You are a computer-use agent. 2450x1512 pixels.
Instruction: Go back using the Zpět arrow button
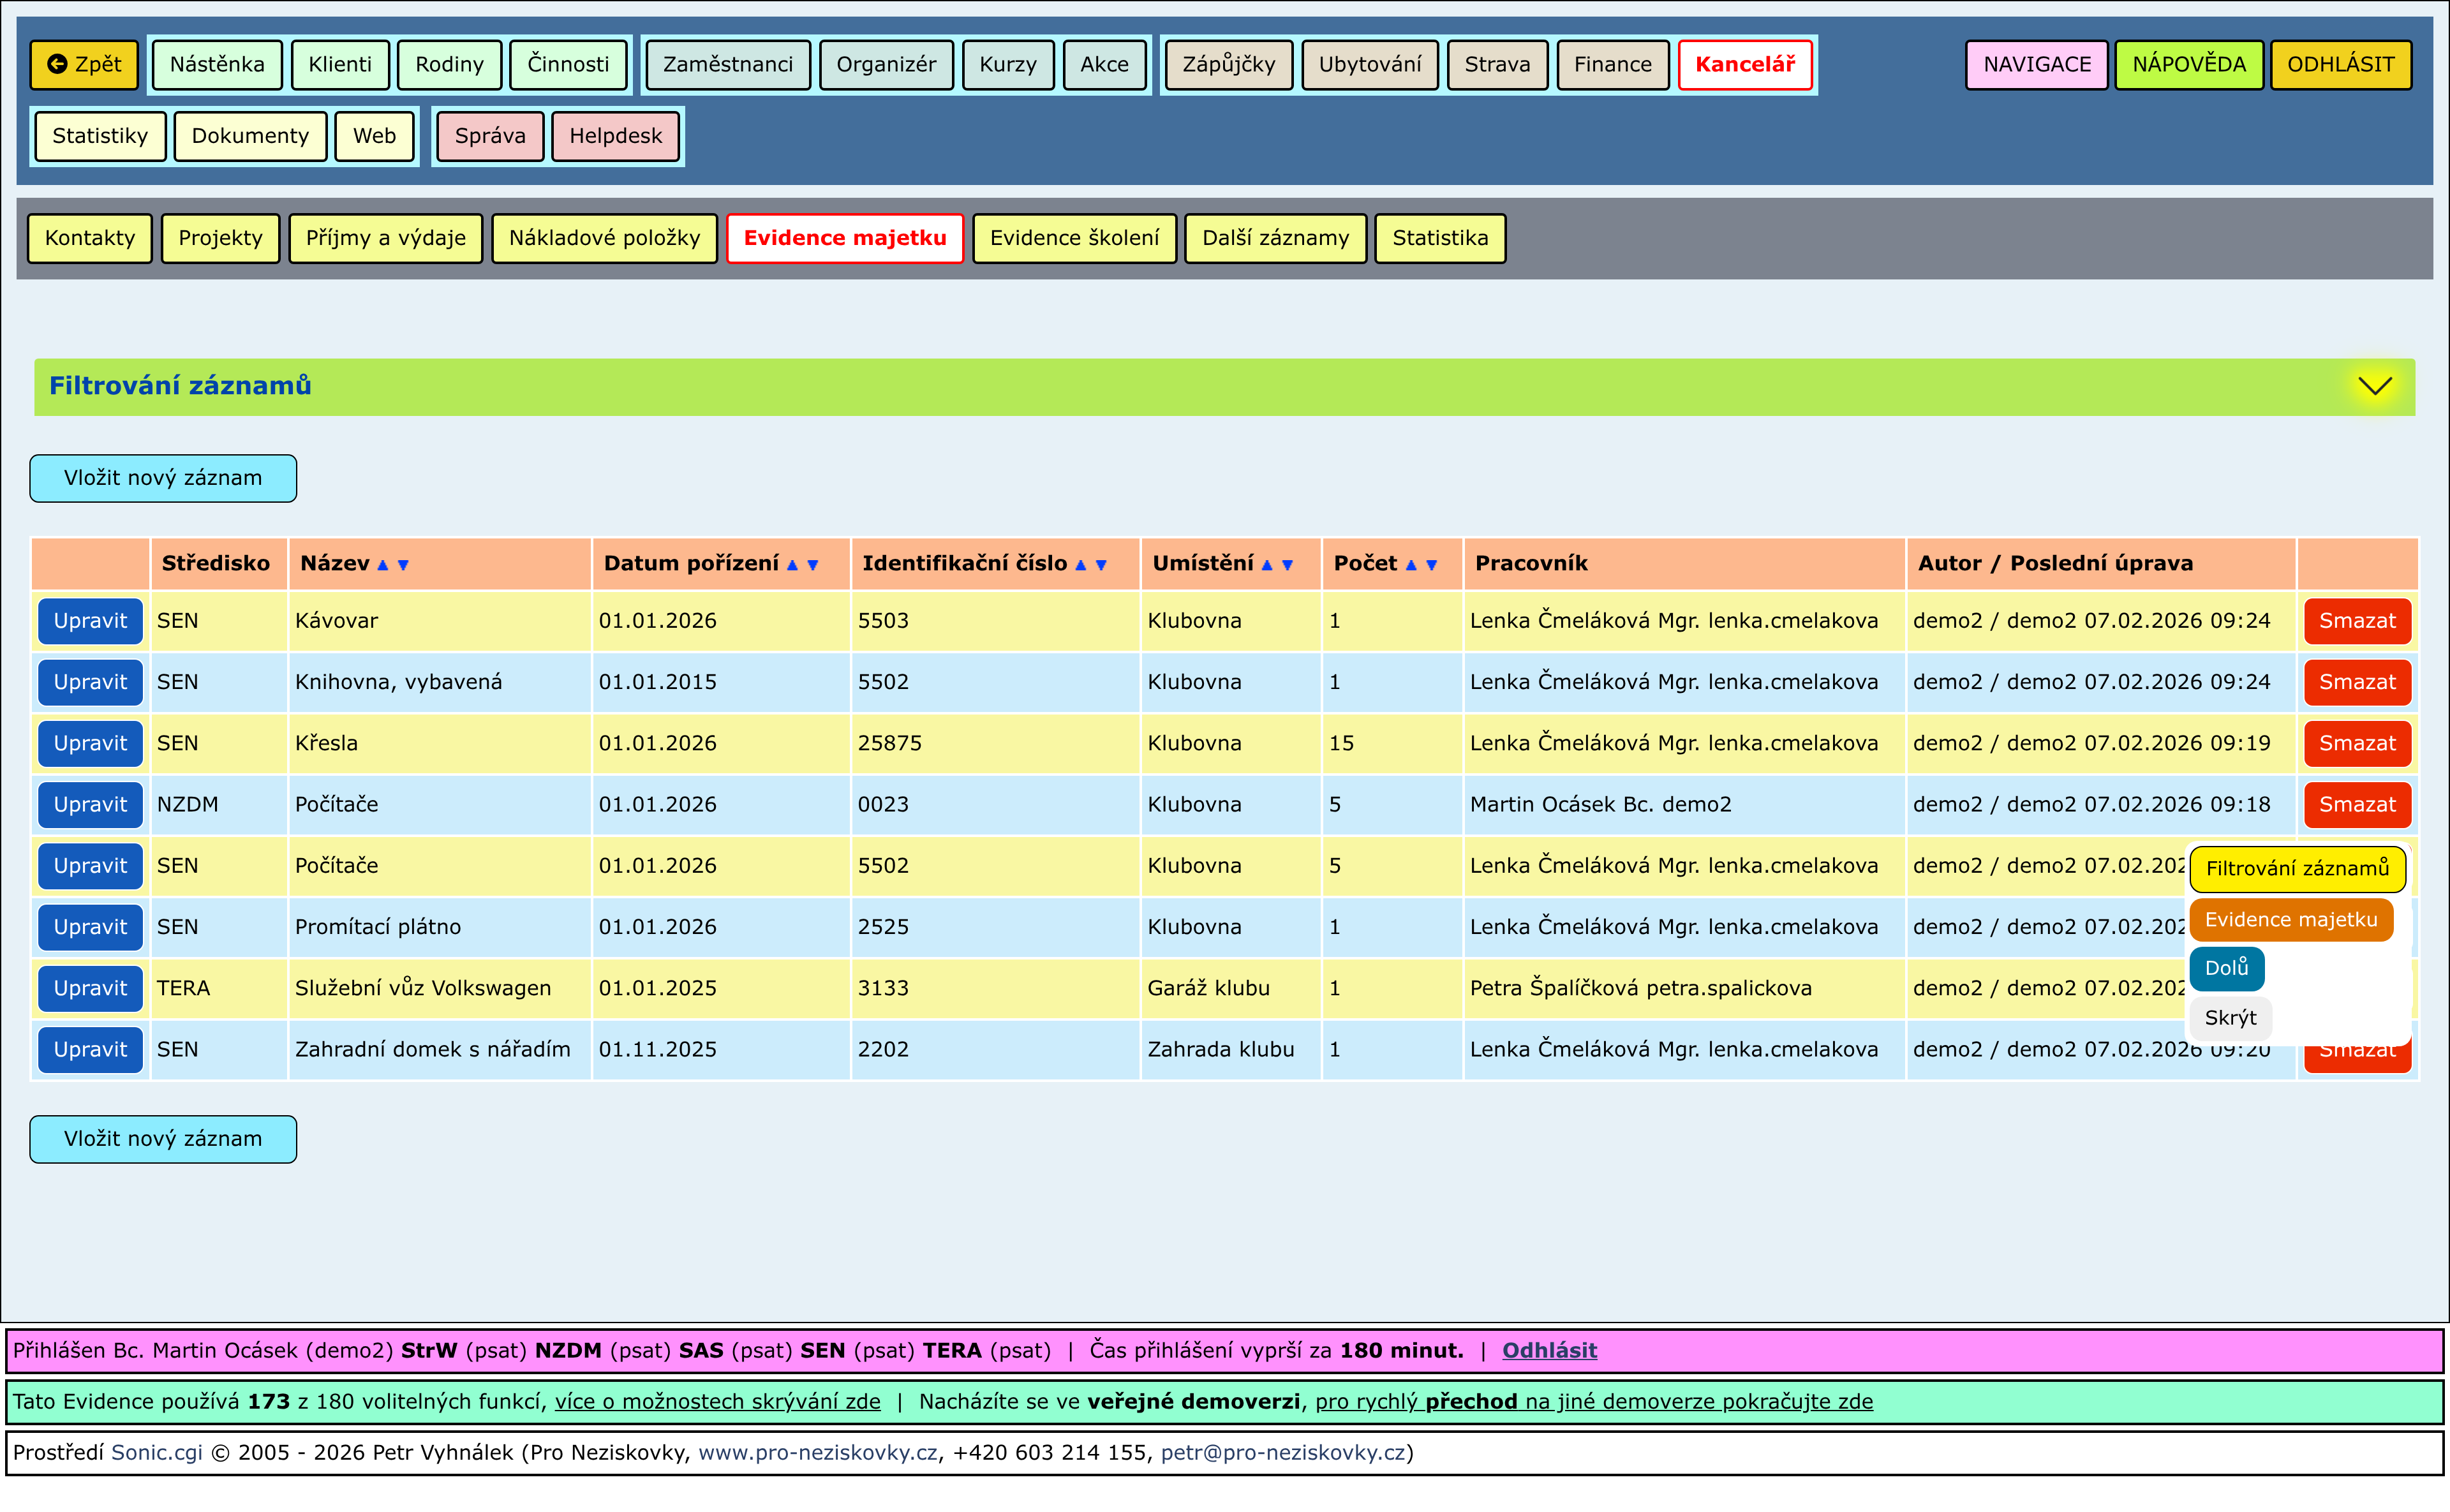click(x=85, y=65)
